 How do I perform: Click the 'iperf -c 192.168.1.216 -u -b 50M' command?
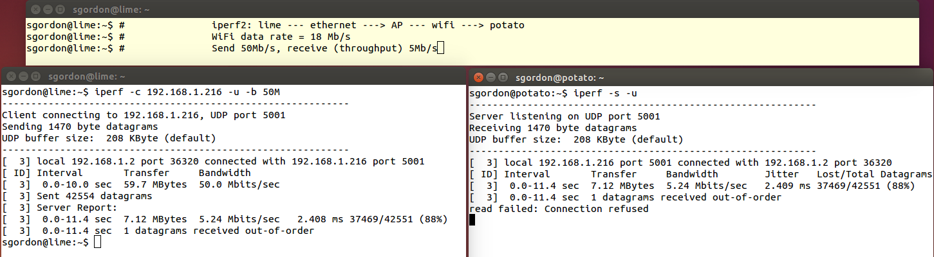point(187,92)
